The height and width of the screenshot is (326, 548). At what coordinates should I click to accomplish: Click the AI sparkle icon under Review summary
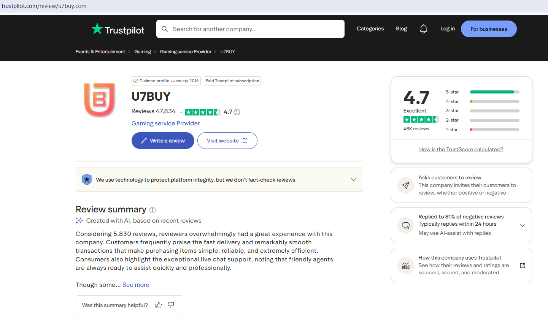click(x=79, y=220)
